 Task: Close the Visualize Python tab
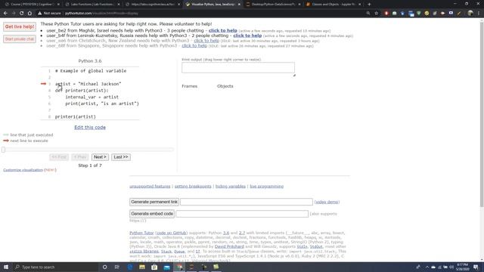(x=239, y=5)
